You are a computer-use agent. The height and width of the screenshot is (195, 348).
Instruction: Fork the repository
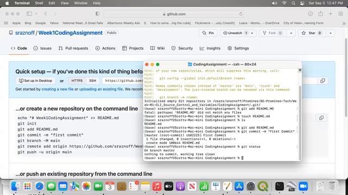pos(272,33)
